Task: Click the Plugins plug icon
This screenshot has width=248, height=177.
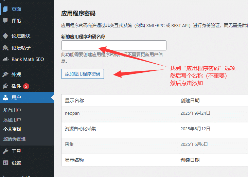Action: [5, 86]
